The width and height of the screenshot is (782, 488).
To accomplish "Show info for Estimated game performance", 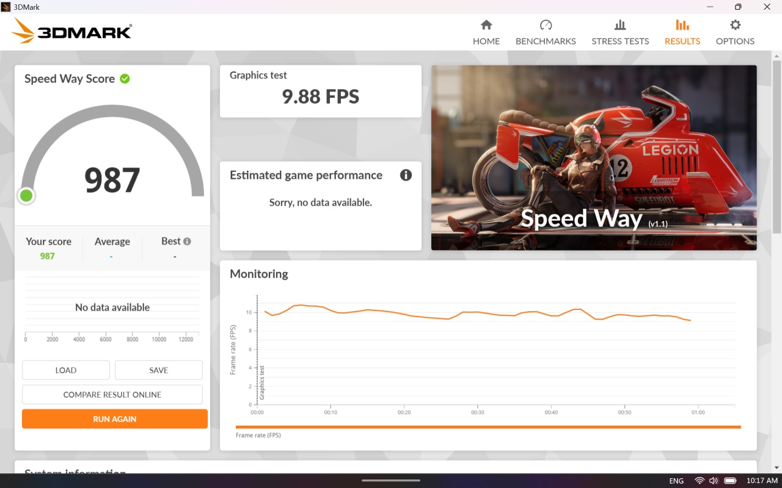I will point(406,175).
